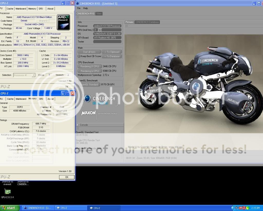
Task: Click OK in the lower CPU-Z window
Action: point(67,177)
